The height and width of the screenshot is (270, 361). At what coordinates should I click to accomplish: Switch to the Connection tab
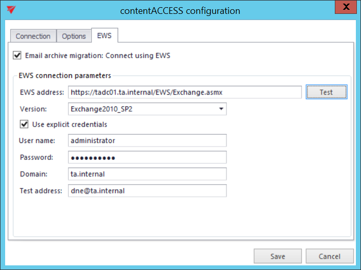coord(33,36)
